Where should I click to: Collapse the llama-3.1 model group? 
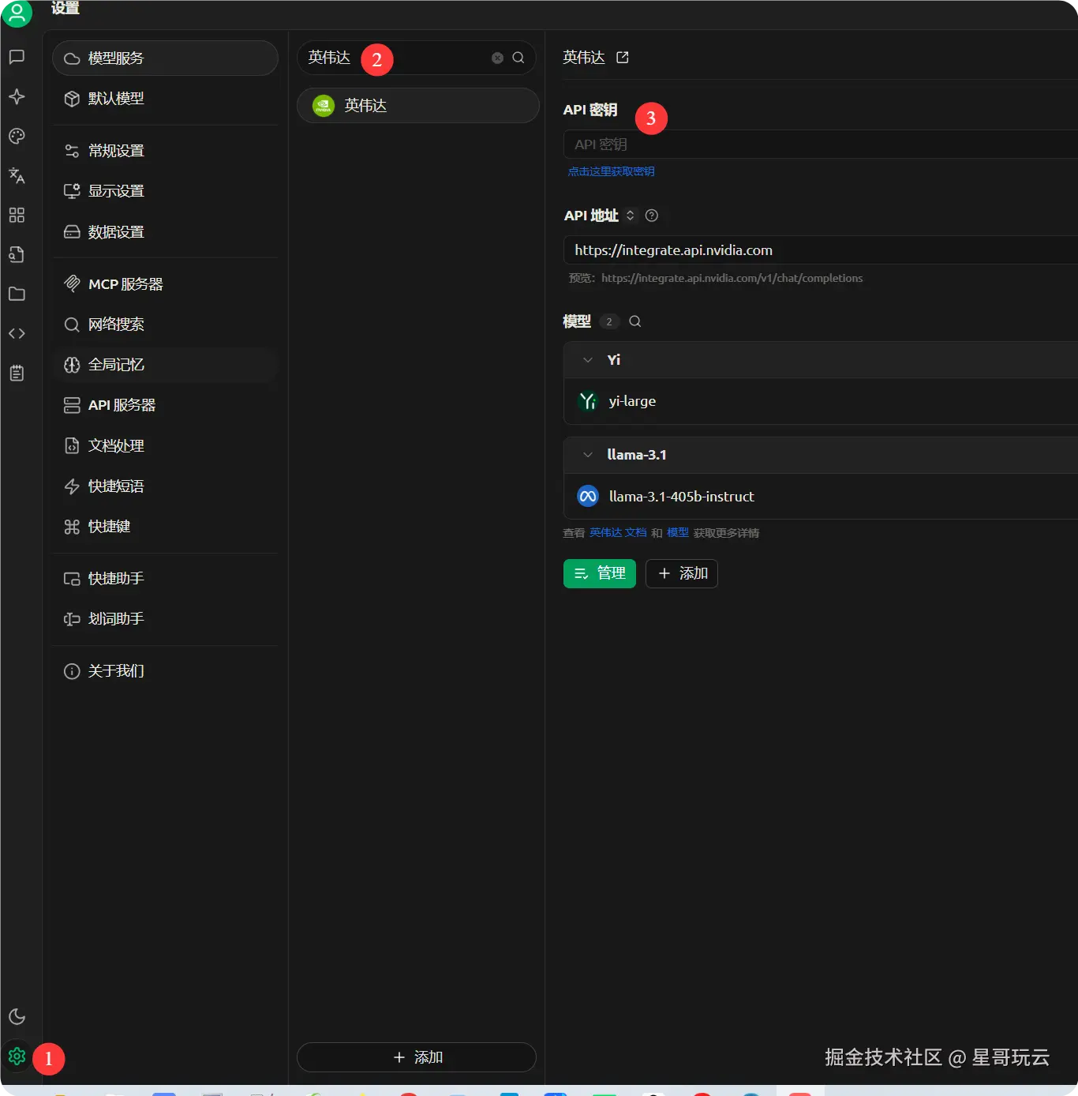(588, 455)
